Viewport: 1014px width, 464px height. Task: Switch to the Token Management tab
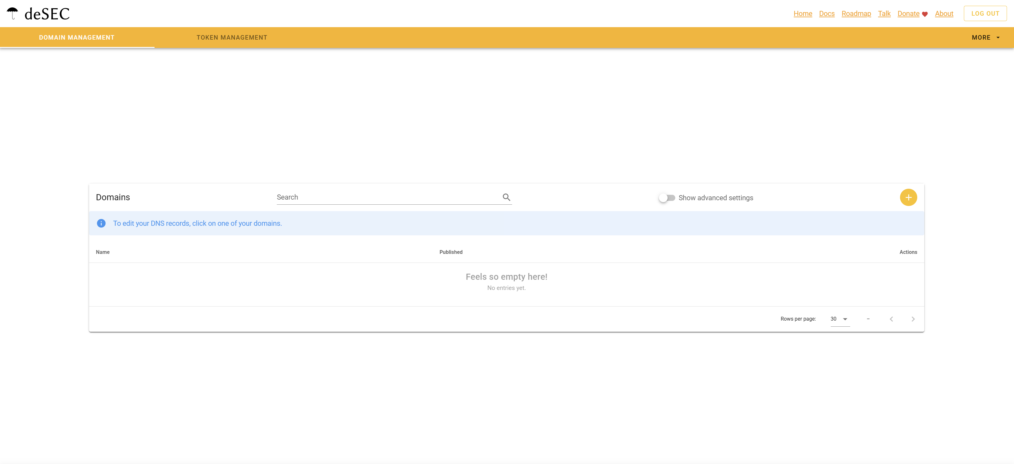(231, 37)
